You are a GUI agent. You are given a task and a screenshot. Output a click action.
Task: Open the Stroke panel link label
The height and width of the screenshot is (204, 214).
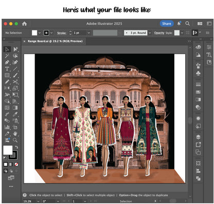62,33
